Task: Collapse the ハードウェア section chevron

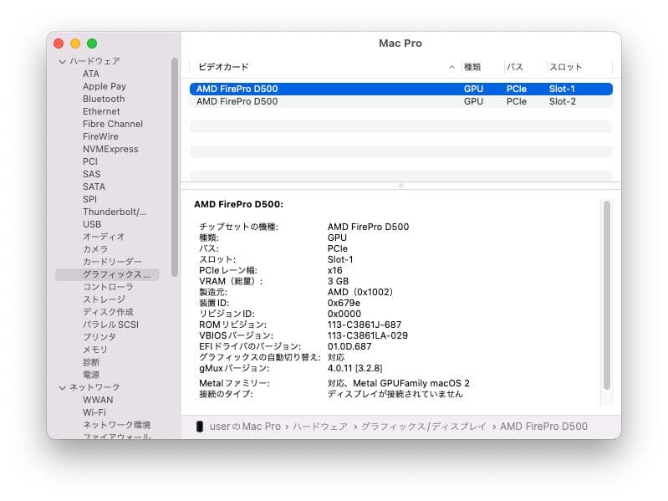Action: point(62,62)
